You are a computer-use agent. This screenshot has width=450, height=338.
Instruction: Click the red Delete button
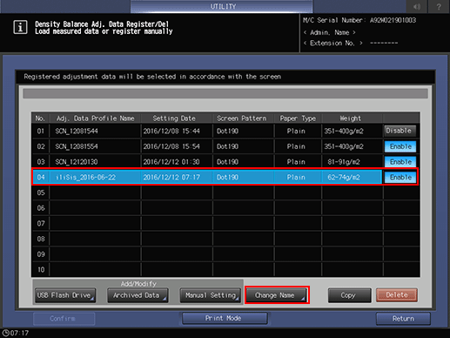pyautogui.click(x=397, y=295)
